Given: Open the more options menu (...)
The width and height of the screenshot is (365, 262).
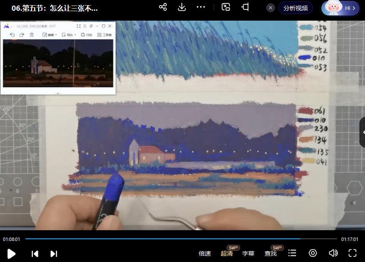Looking at the screenshot, I should [x=201, y=7].
